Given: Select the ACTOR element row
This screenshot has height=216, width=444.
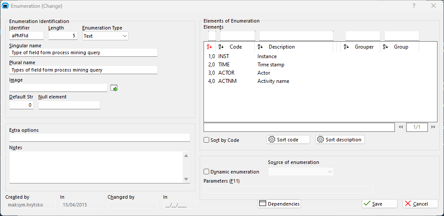Looking at the screenshot, I should point(320,73).
